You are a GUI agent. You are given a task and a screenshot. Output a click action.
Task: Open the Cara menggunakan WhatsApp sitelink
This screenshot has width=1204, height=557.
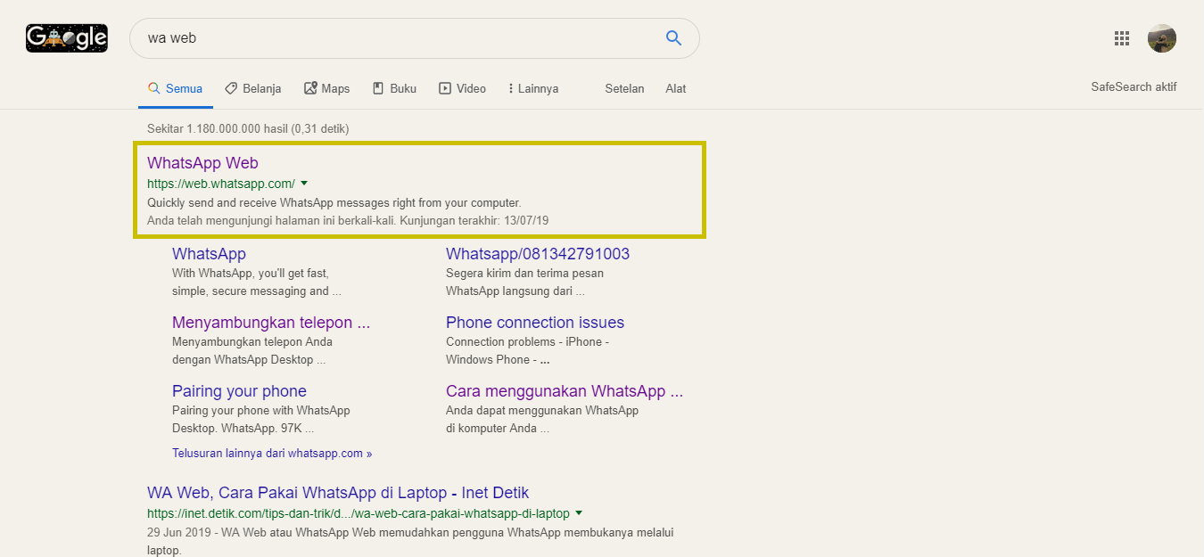click(565, 391)
